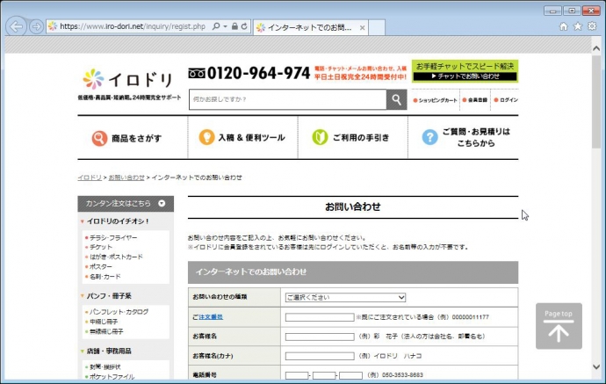The height and width of the screenshot is (384, 606).
Task: Click the イロドリ logo
Action: click(127, 79)
